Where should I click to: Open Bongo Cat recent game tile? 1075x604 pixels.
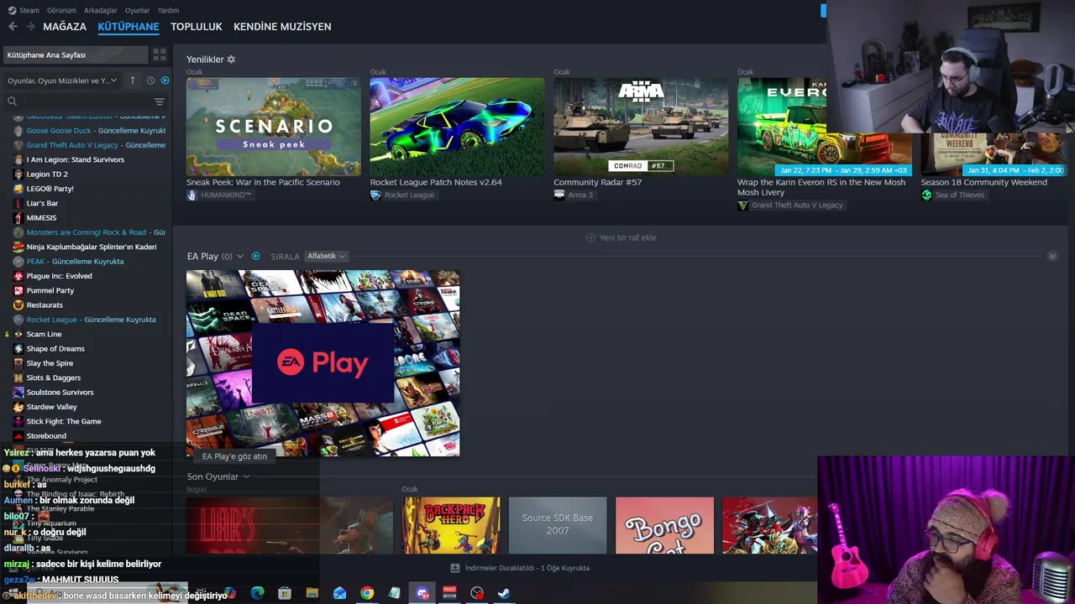coord(664,525)
